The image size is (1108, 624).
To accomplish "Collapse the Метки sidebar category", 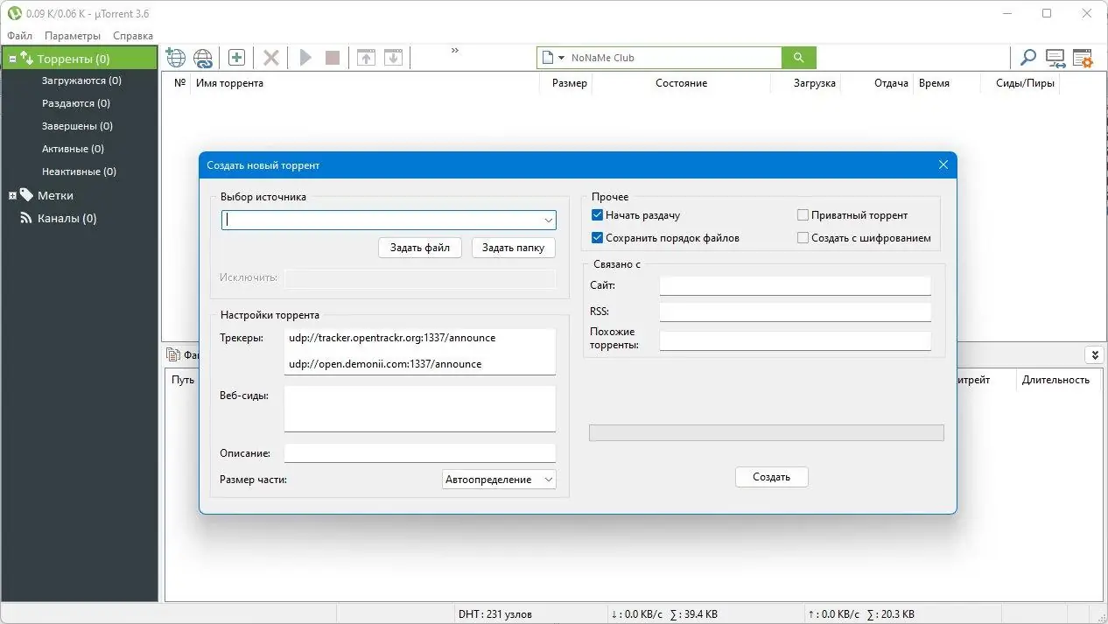I will point(12,194).
